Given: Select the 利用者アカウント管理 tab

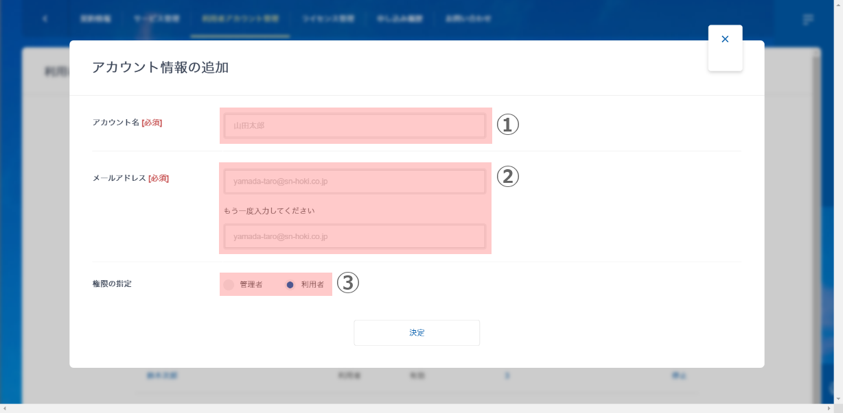Looking at the screenshot, I should pos(240,18).
